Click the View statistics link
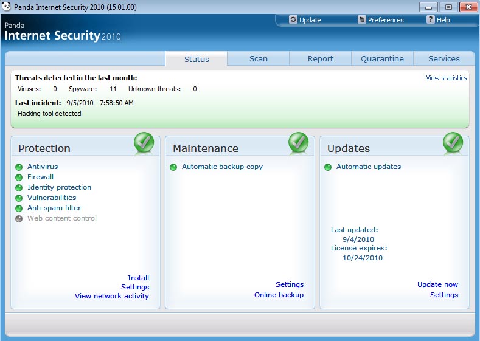This screenshot has height=341, width=480. 446,78
